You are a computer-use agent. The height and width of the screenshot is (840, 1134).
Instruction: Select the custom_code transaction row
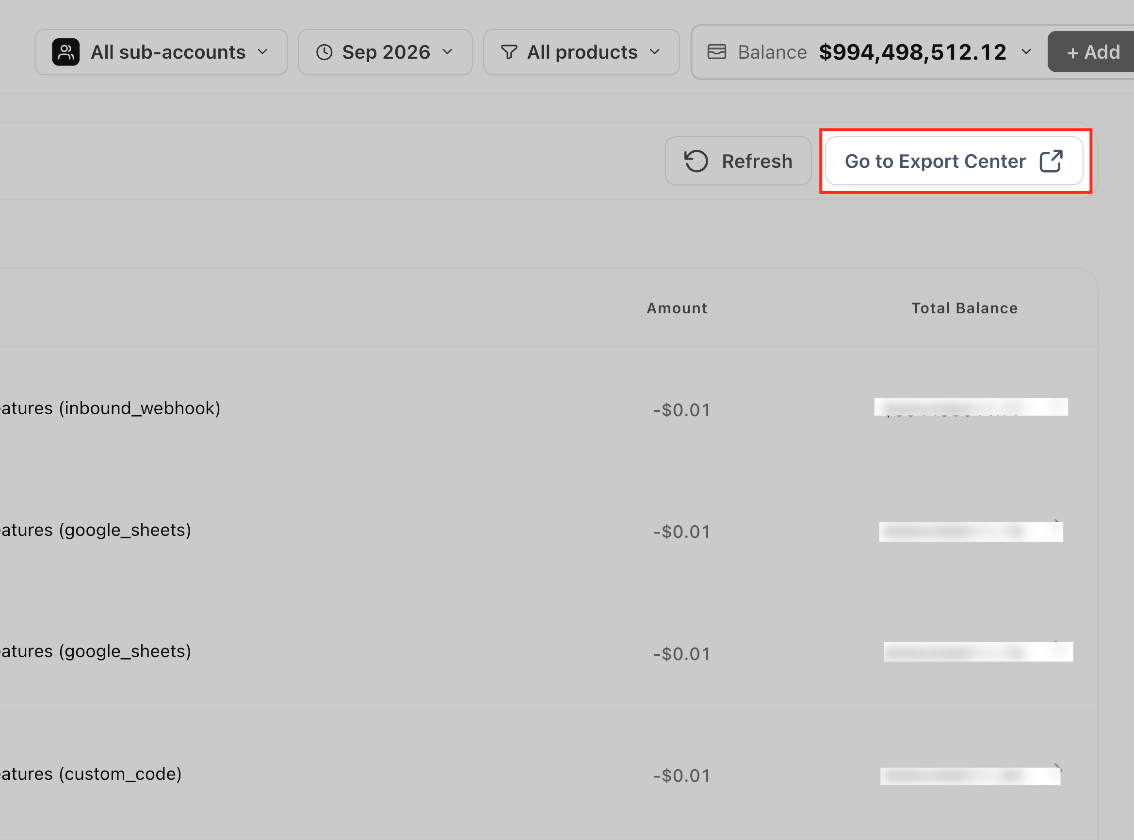click(x=548, y=774)
